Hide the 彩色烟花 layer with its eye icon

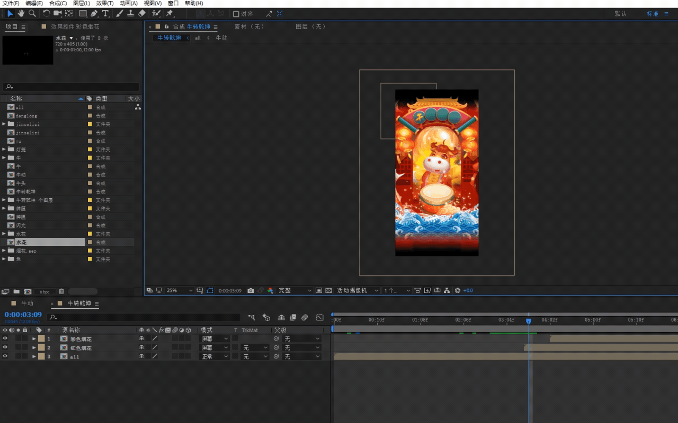[x=5, y=339]
